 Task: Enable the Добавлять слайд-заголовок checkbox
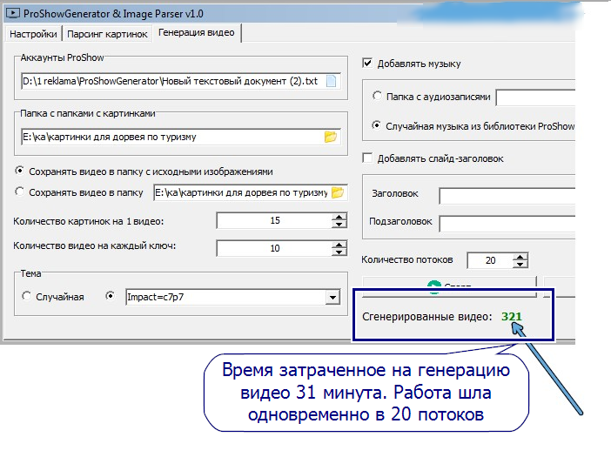367,158
